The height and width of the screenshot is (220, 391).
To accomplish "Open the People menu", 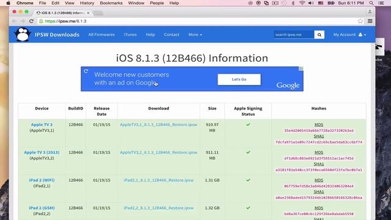I will [x=157, y=3].
